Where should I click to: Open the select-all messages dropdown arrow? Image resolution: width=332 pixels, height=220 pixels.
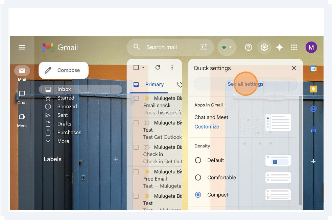point(143,67)
